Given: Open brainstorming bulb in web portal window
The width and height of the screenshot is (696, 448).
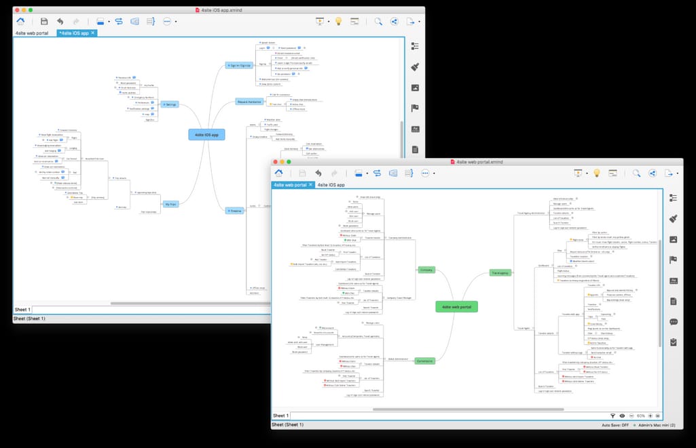Looking at the screenshot, I should [x=597, y=173].
